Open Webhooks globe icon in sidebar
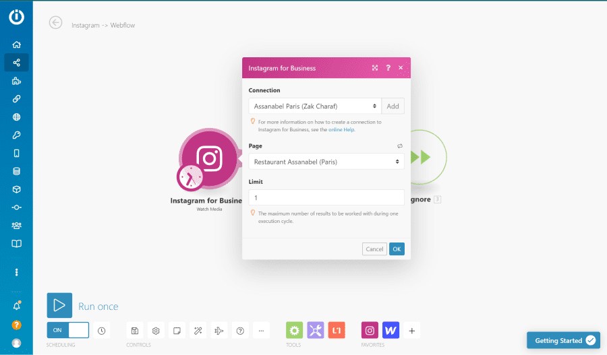This screenshot has width=607, height=355. pyautogui.click(x=16, y=117)
